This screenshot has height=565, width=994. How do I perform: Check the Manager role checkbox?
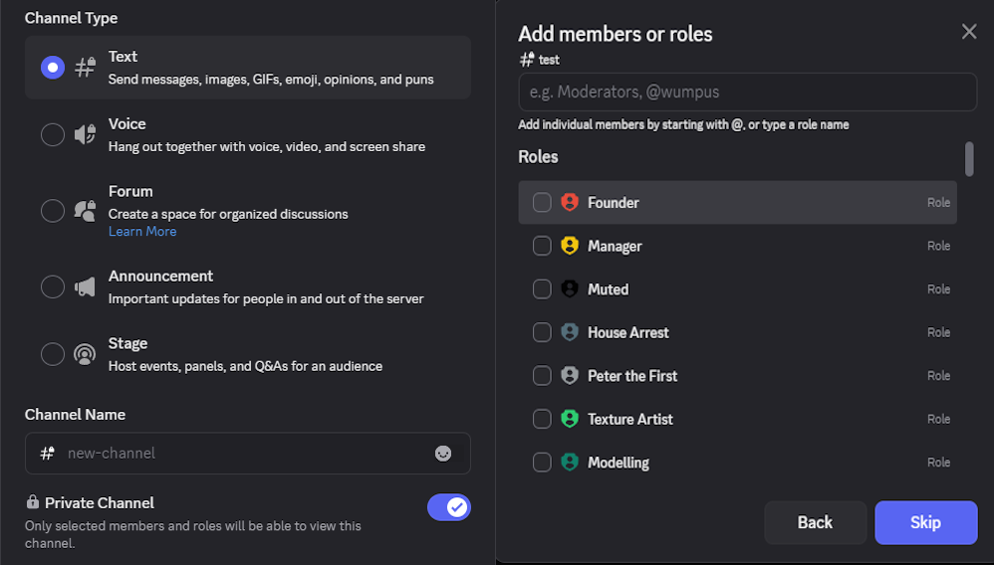point(542,246)
